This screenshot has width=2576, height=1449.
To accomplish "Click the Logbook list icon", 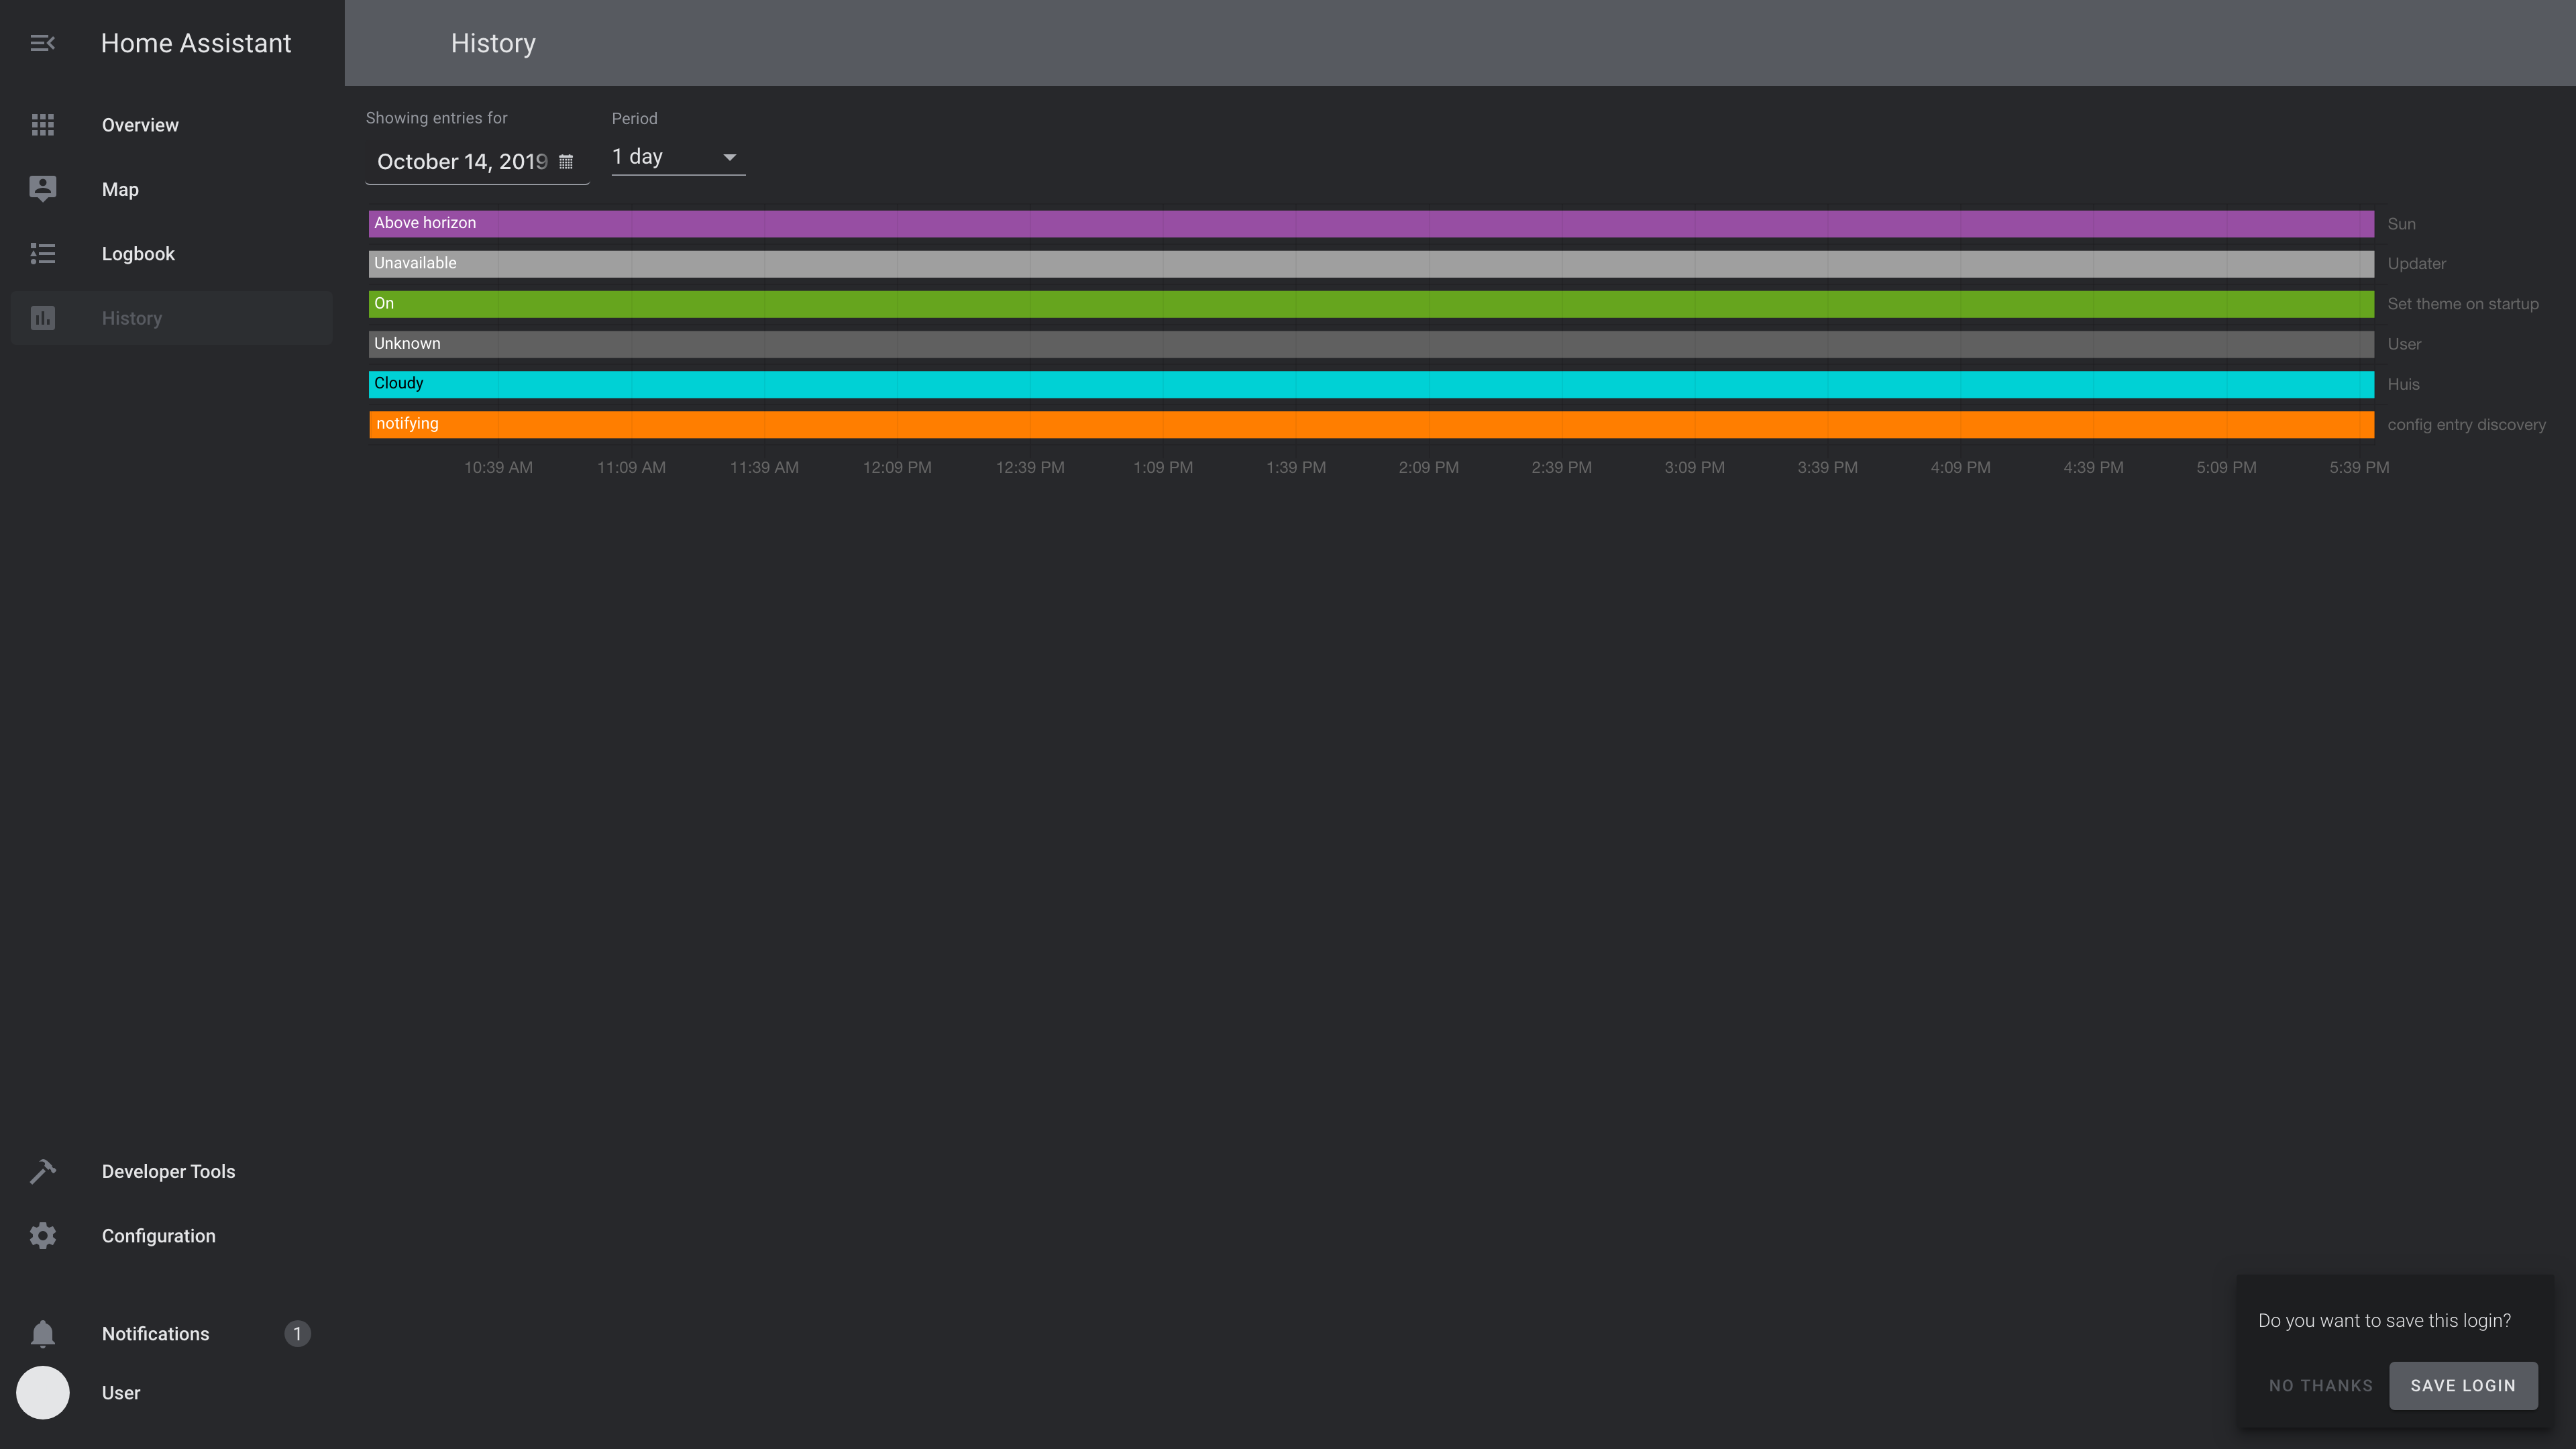I will pos(42,254).
